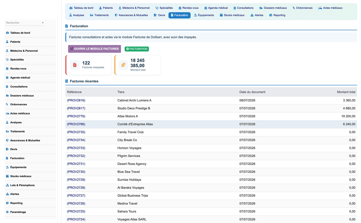This screenshot has width=361, height=223.
Task: Select Assurances & Mutuelles top tab
Action: click(x=131, y=15)
